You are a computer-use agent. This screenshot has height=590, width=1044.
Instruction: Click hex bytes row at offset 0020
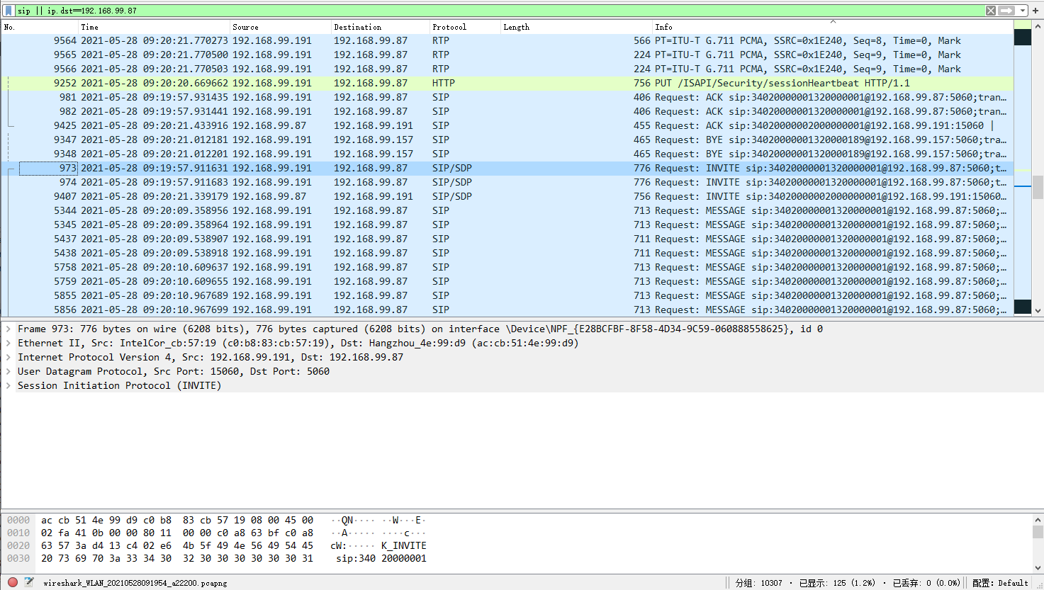[x=177, y=545]
